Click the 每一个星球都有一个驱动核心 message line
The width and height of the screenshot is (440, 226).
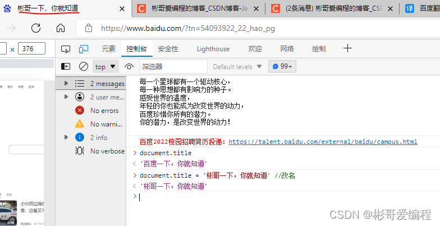[185, 82]
